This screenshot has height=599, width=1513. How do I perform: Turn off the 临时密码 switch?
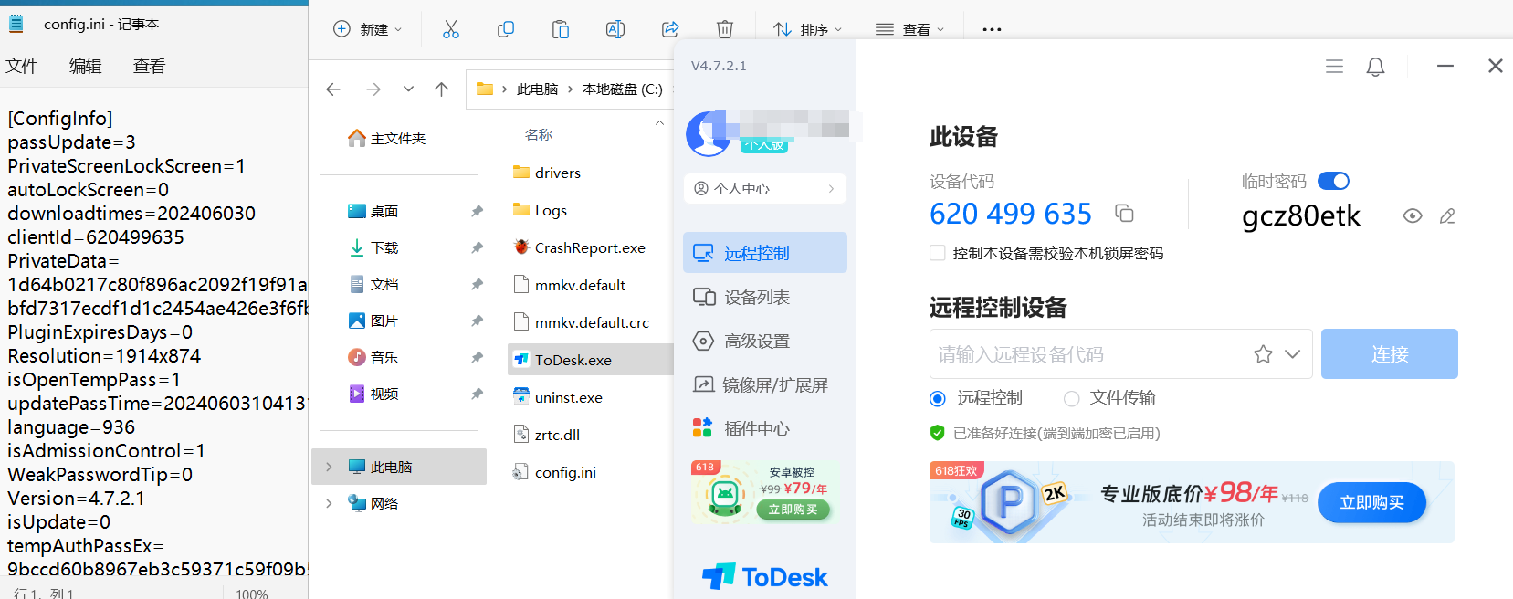point(1333,181)
